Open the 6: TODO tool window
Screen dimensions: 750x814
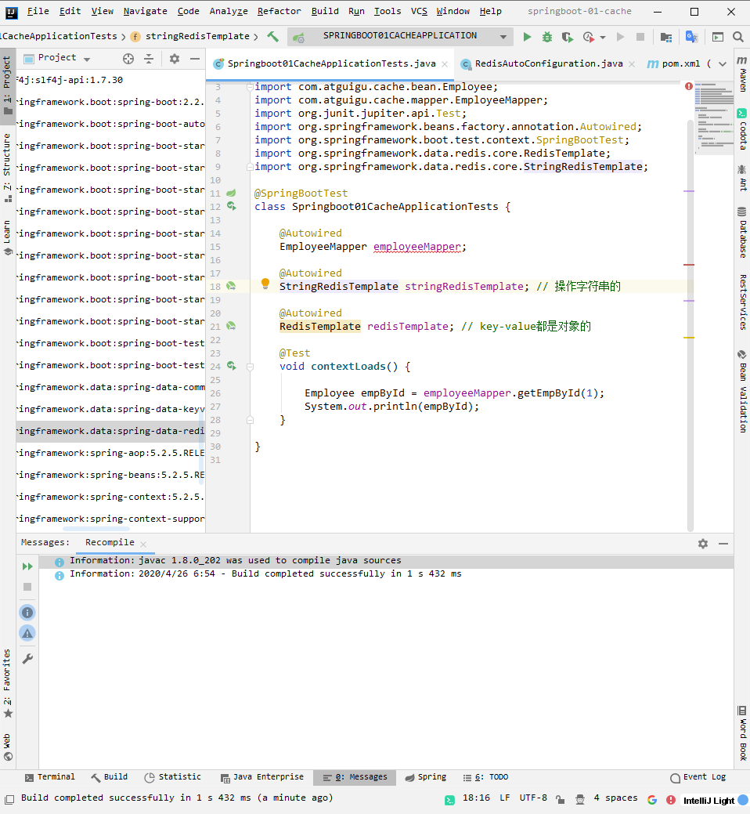pyautogui.click(x=486, y=777)
